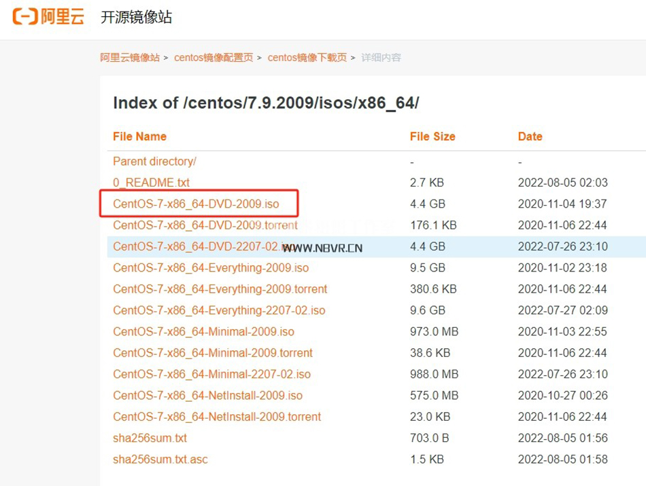646x486 pixels.
Task: Click the date 2022-08-05 01:58
Action: 563,460
